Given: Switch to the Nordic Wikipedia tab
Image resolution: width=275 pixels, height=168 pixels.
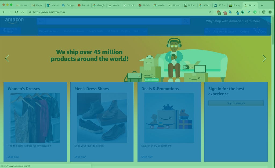Looking at the screenshot, I should click(129, 5).
